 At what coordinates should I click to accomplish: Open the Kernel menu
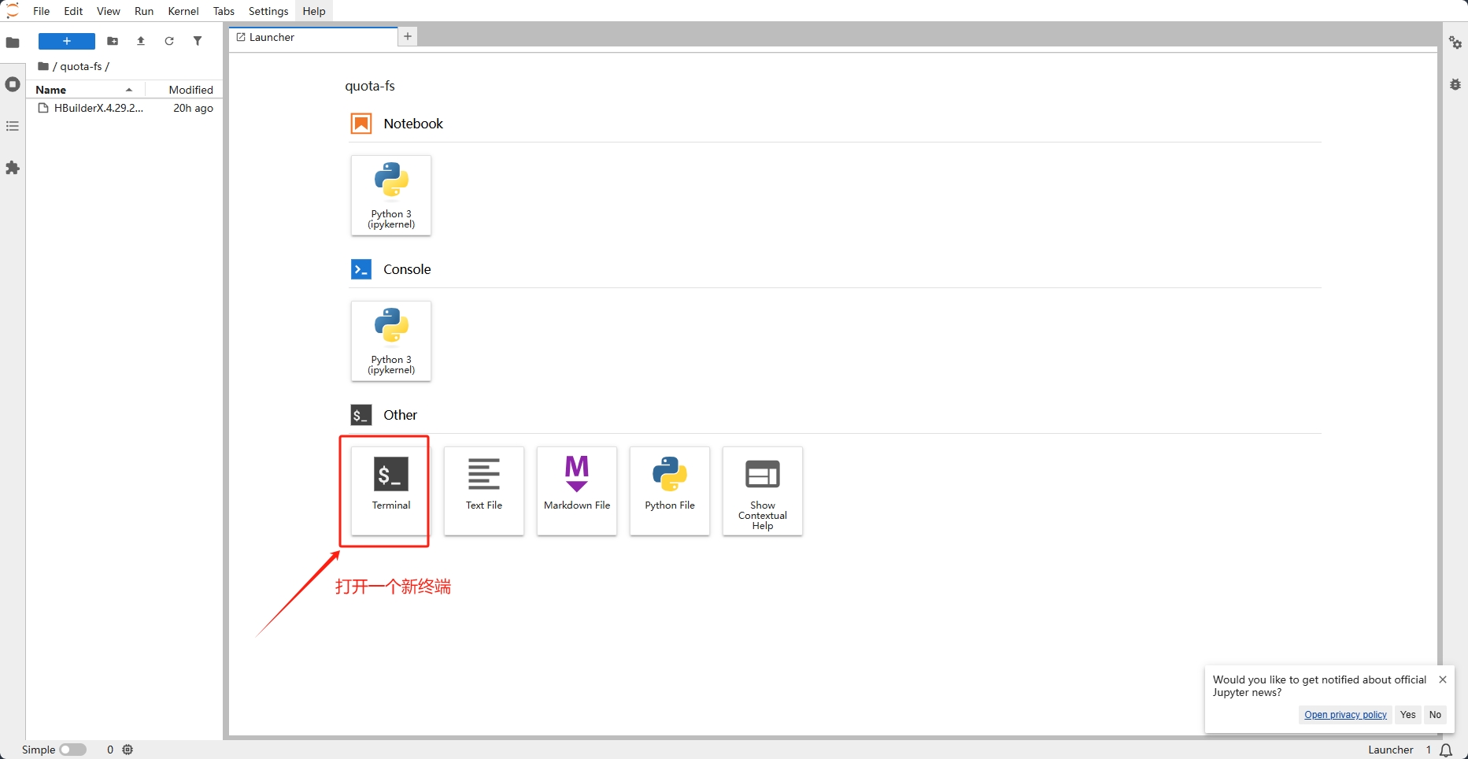pyautogui.click(x=183, y=11)
